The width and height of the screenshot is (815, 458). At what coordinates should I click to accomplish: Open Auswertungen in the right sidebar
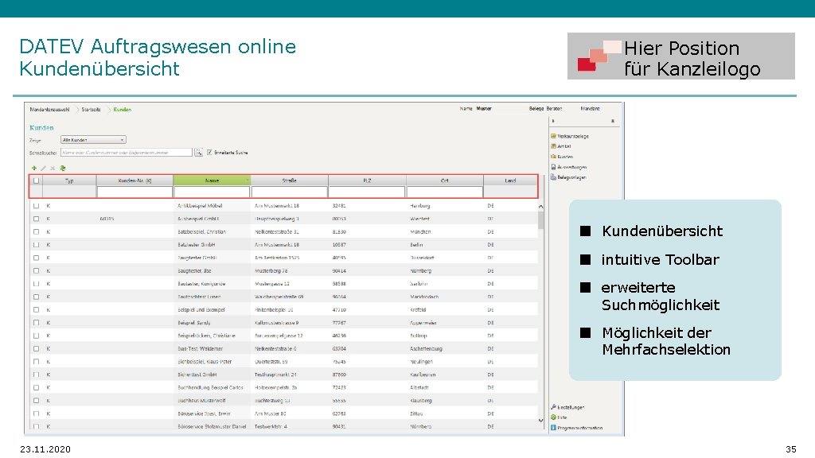[x=571, y=167]
